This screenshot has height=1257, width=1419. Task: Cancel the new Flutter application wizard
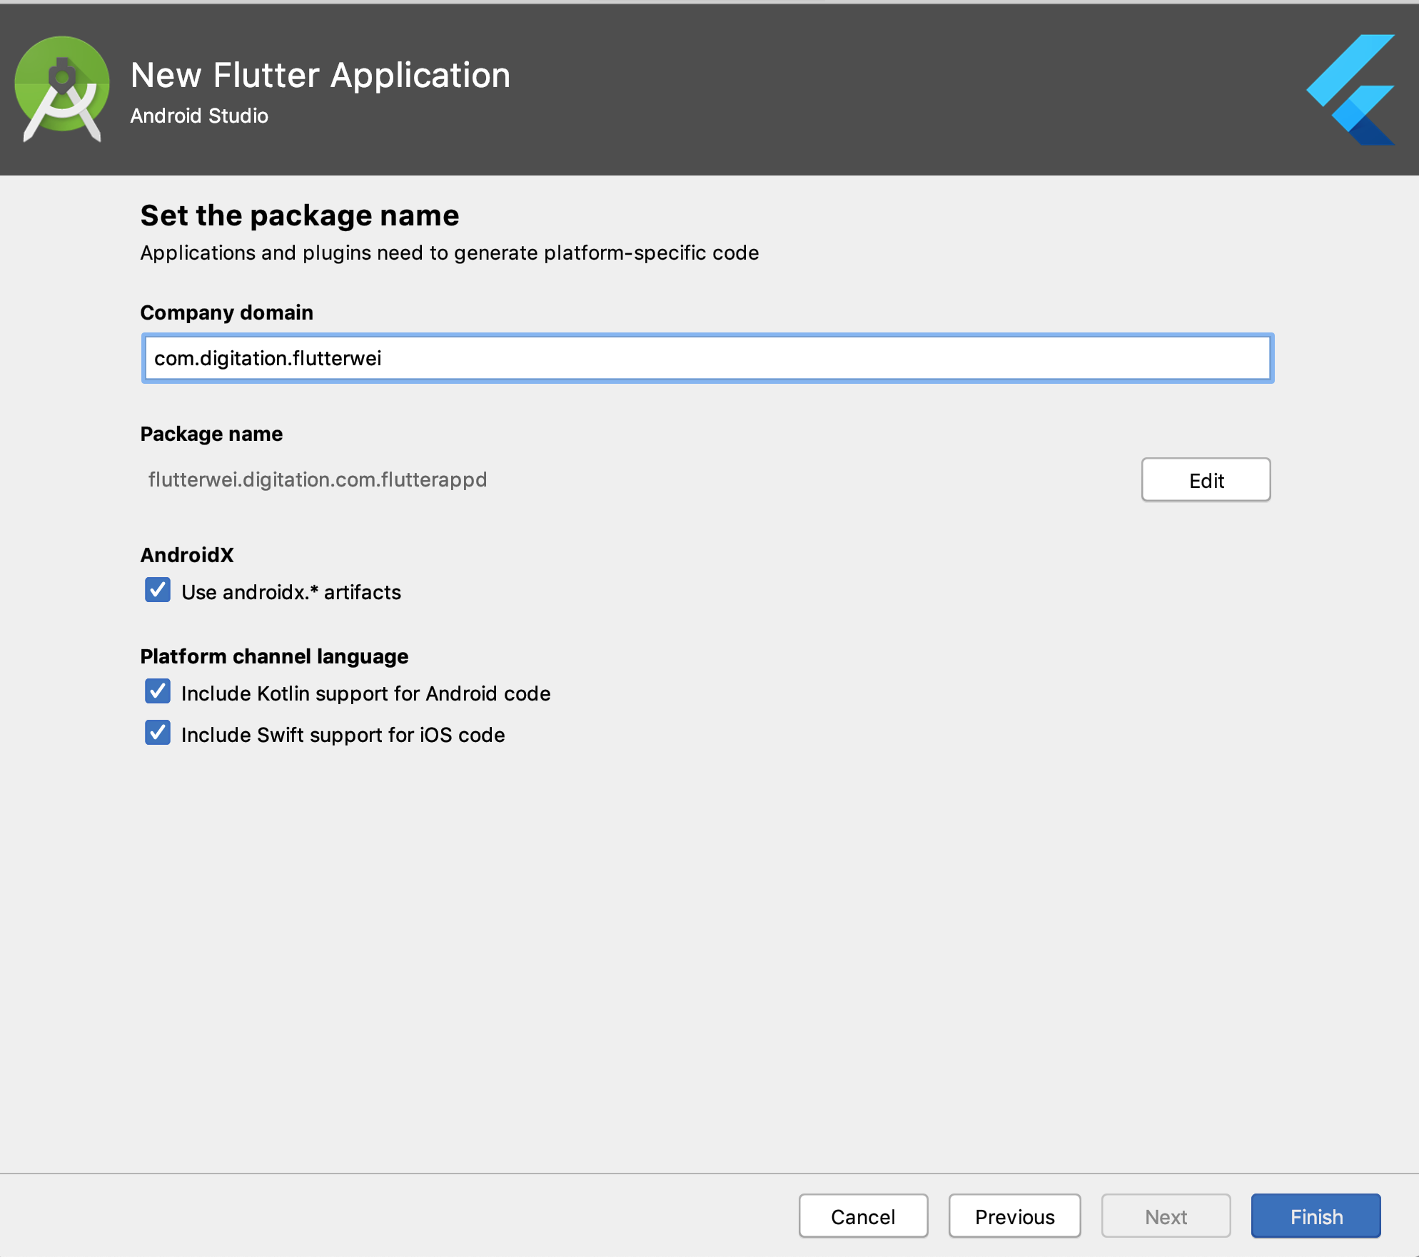(862, 1216)
